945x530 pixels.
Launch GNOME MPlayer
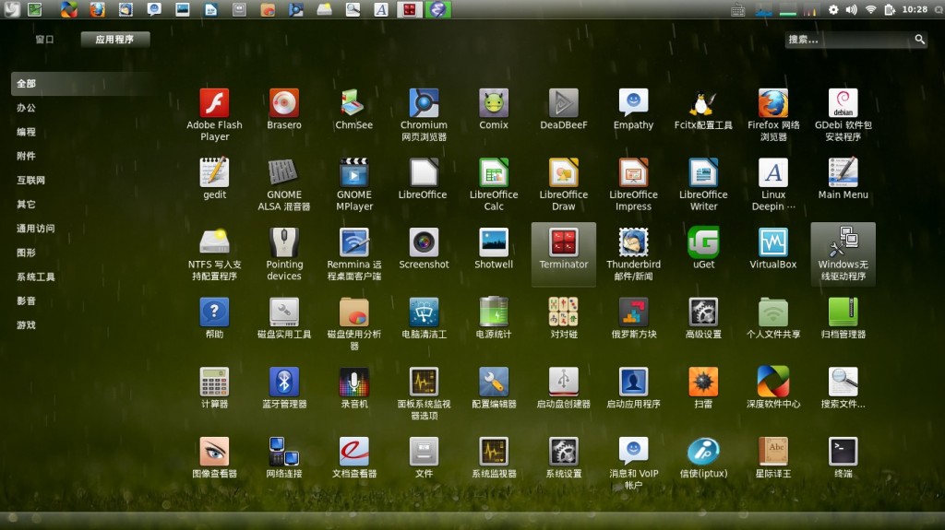point(353,184)
